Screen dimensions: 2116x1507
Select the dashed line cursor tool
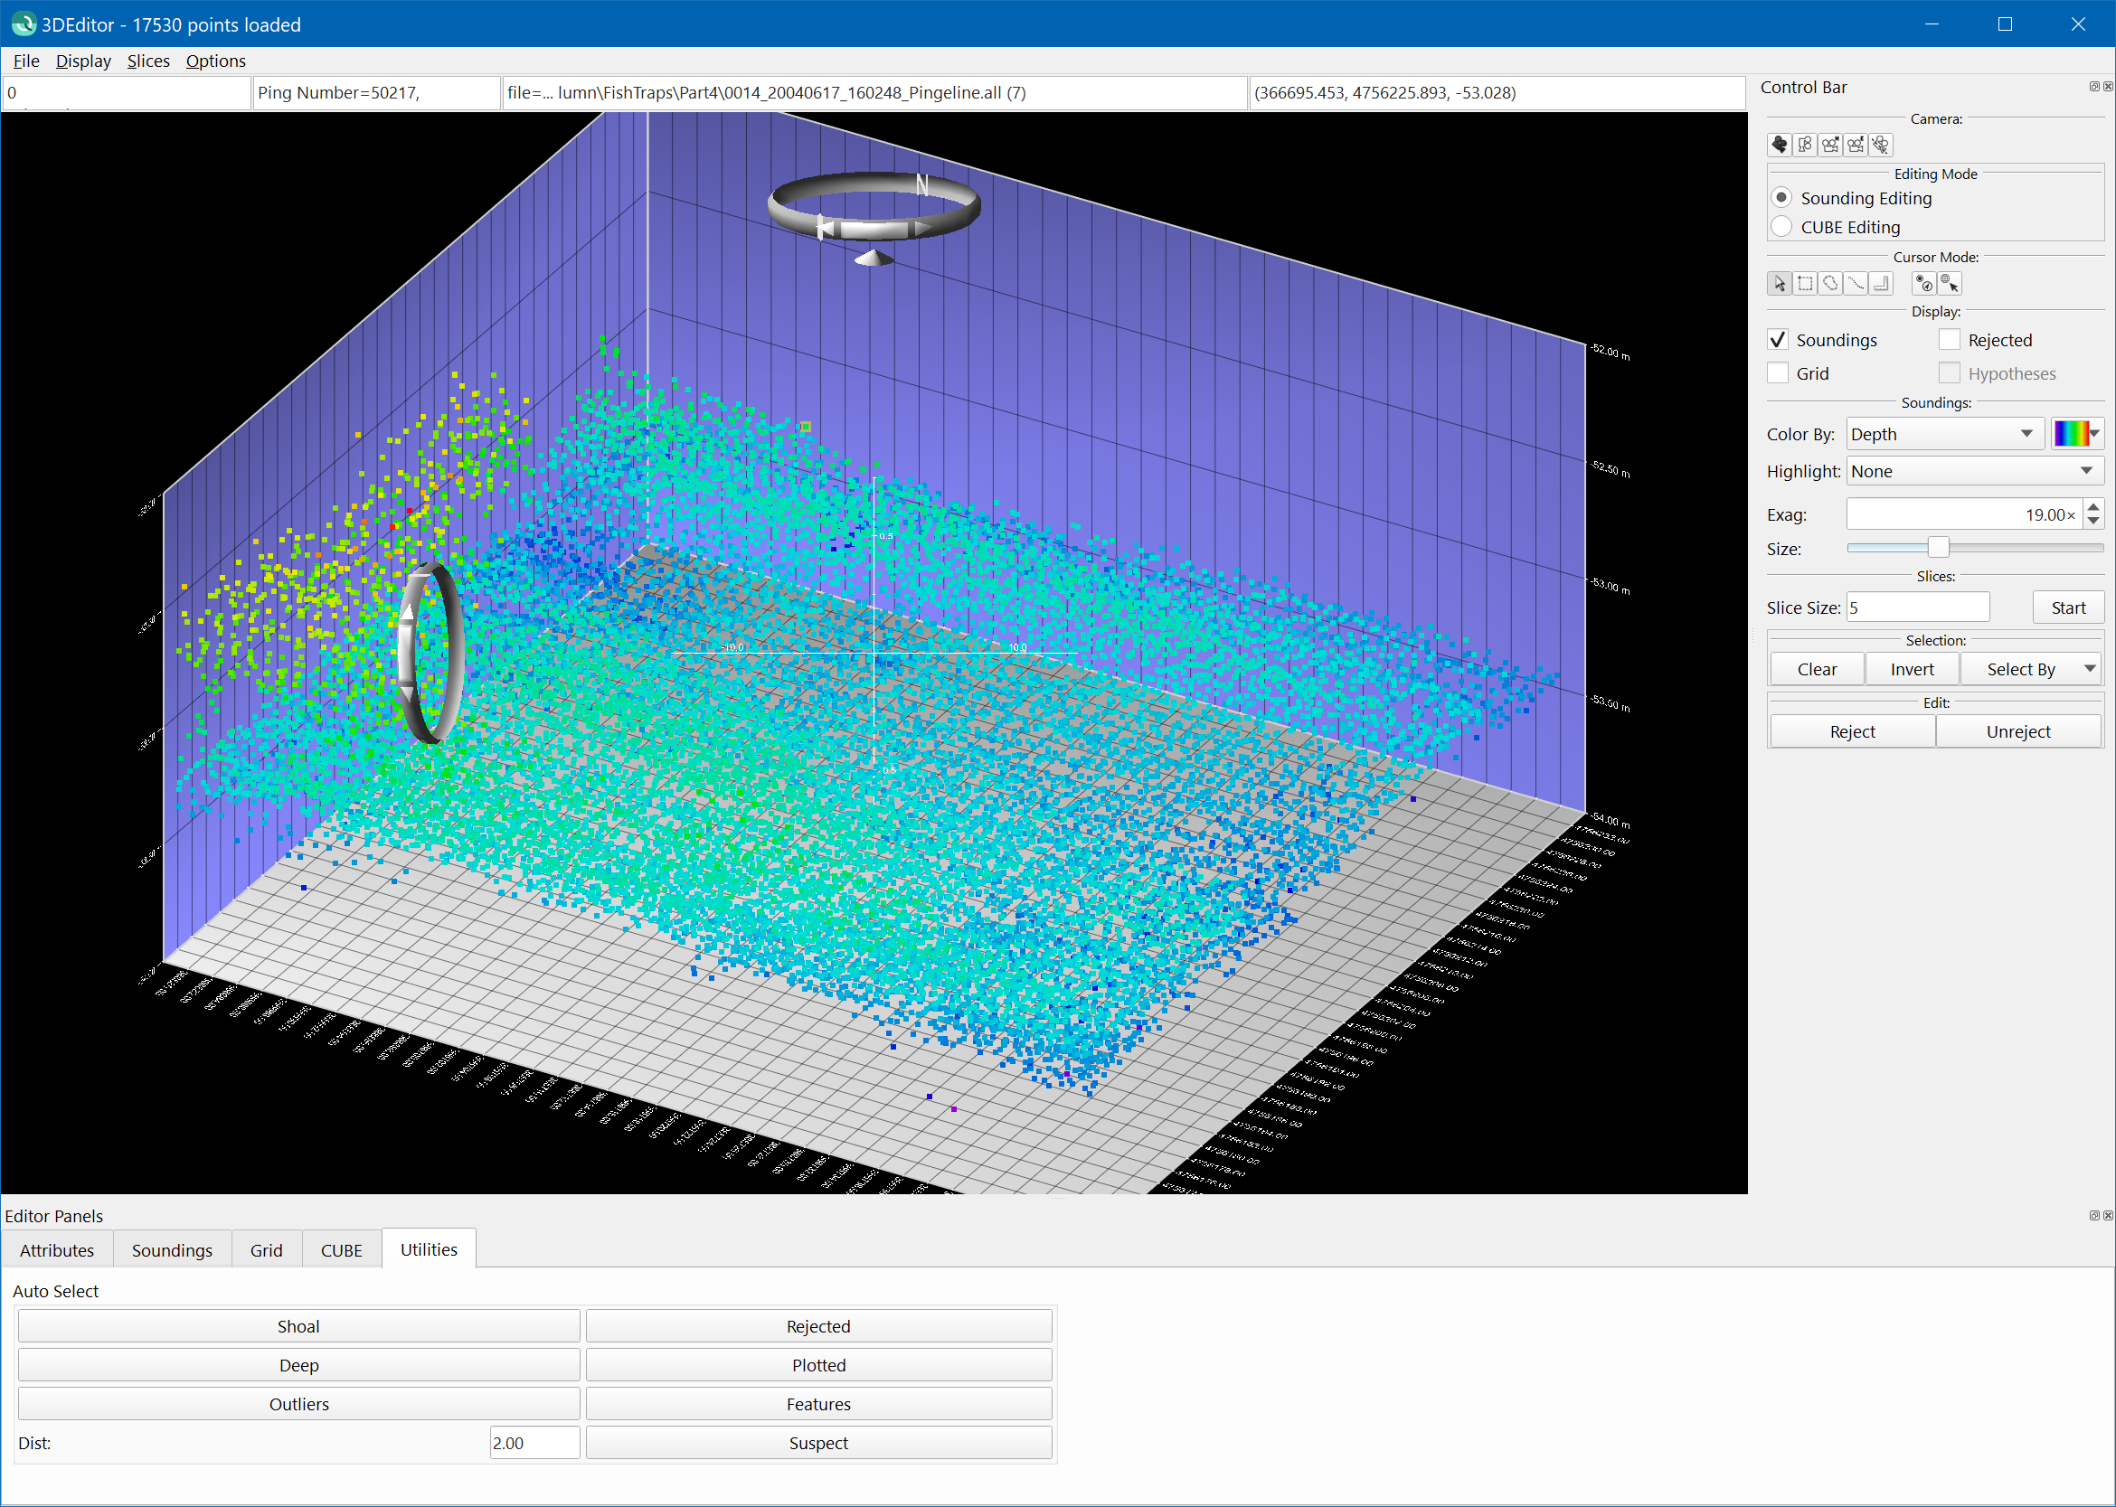click(x=1856, y=284)
